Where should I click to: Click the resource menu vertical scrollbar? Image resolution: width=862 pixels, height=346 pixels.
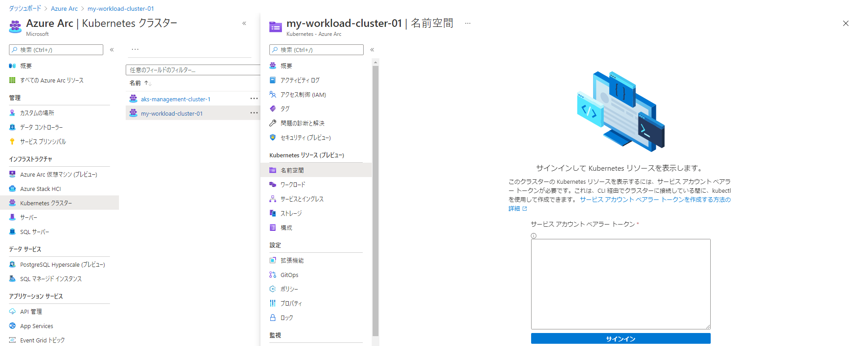click(375, 201)
